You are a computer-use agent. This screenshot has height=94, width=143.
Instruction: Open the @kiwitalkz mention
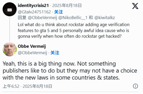[105, 18]
